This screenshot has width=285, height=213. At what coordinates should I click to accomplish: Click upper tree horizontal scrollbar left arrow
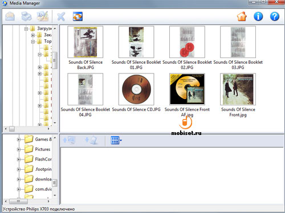(6, 129)
